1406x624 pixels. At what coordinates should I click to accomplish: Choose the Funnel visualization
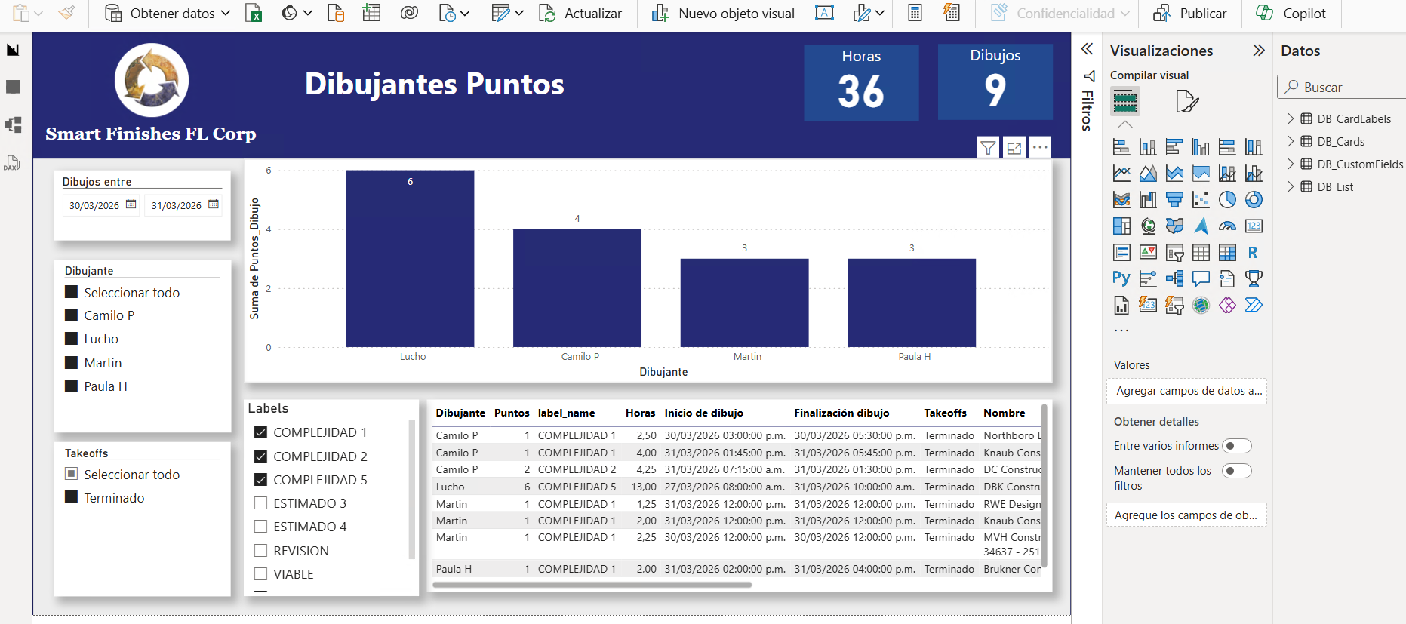click(1174, 199)
